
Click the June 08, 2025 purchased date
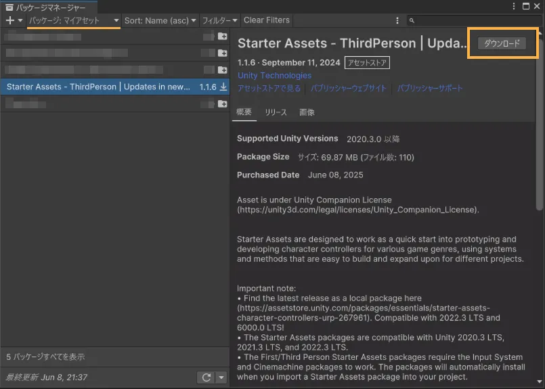(335, 175)
